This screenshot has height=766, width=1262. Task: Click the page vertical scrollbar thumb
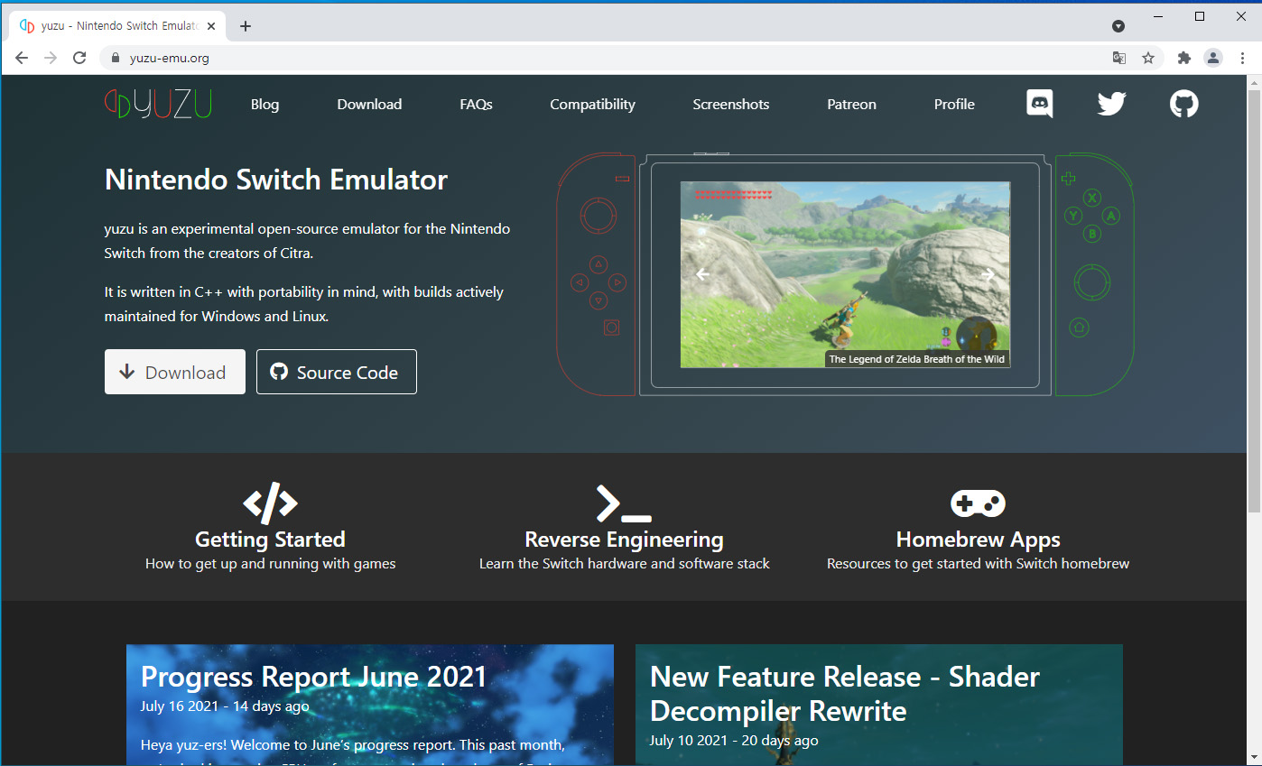click(x=1254, y=302)
